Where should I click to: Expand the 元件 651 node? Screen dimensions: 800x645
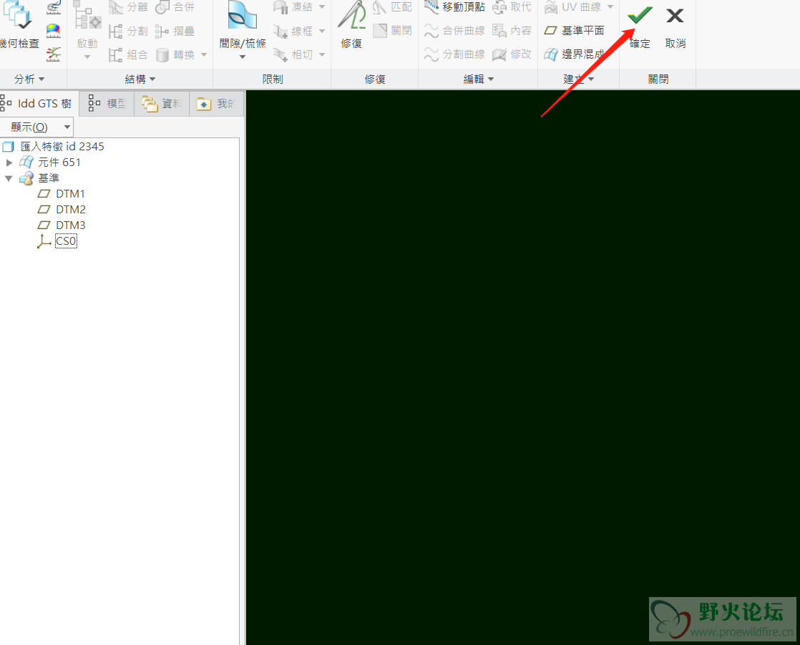point(9,163)
